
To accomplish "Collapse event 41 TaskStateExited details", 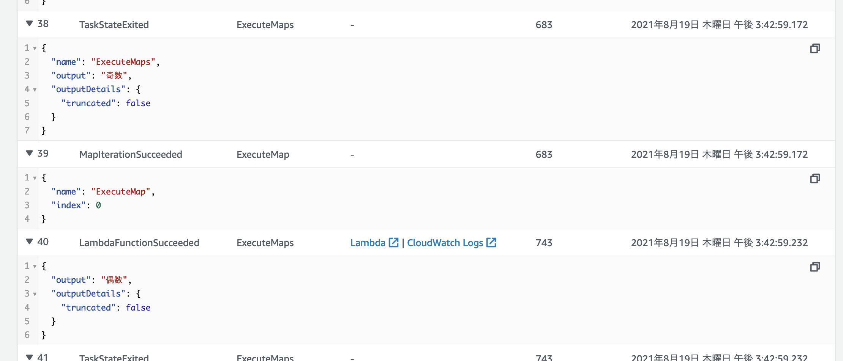I will coord(29,357).
